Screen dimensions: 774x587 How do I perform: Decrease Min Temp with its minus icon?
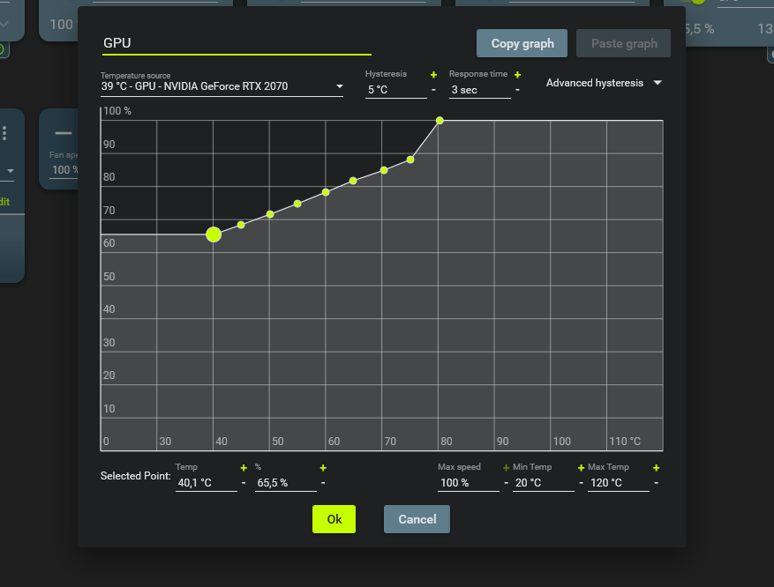[580, 482]
